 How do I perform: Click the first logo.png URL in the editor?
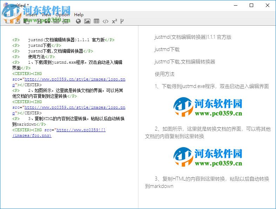point(75,80)
